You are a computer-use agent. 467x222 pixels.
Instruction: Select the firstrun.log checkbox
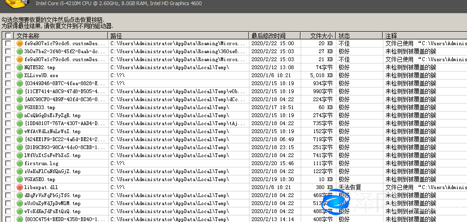coord(8,163)
